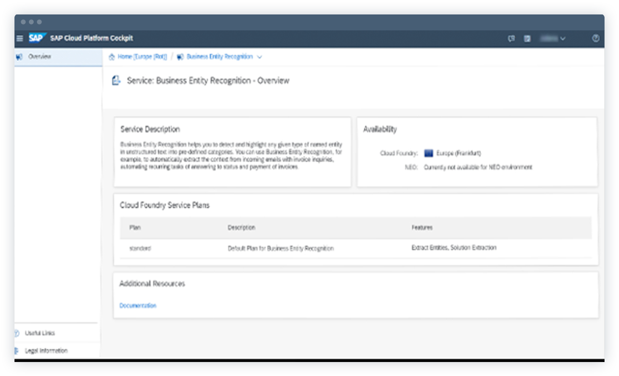Open Useful Links in sidebar

[40, 333]
